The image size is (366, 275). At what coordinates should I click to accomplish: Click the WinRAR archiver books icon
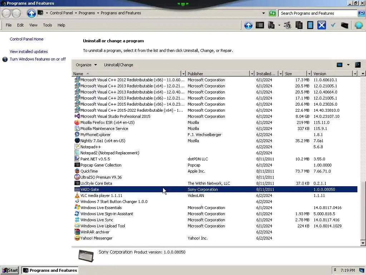point(77,232)
